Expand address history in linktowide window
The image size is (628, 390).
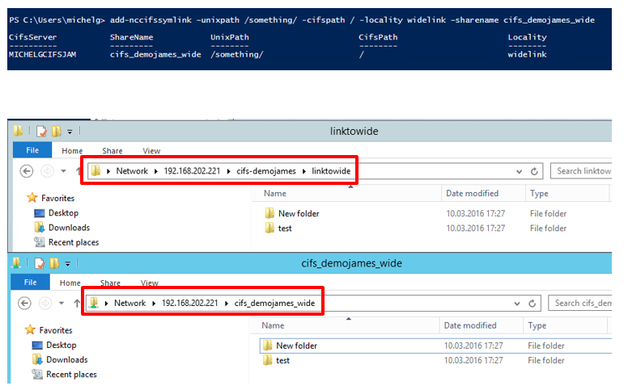[x=519, y=171]
